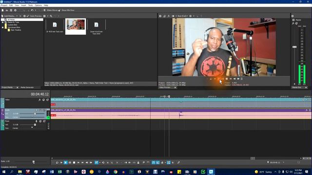This screenshot has width=312, height=175.
Task: Arm the Music track for recording
Action: point(36,121)
